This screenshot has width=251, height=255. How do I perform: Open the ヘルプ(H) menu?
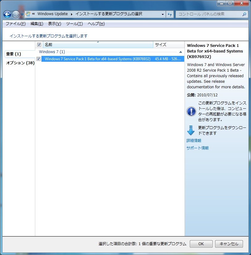tap(96, 24)
